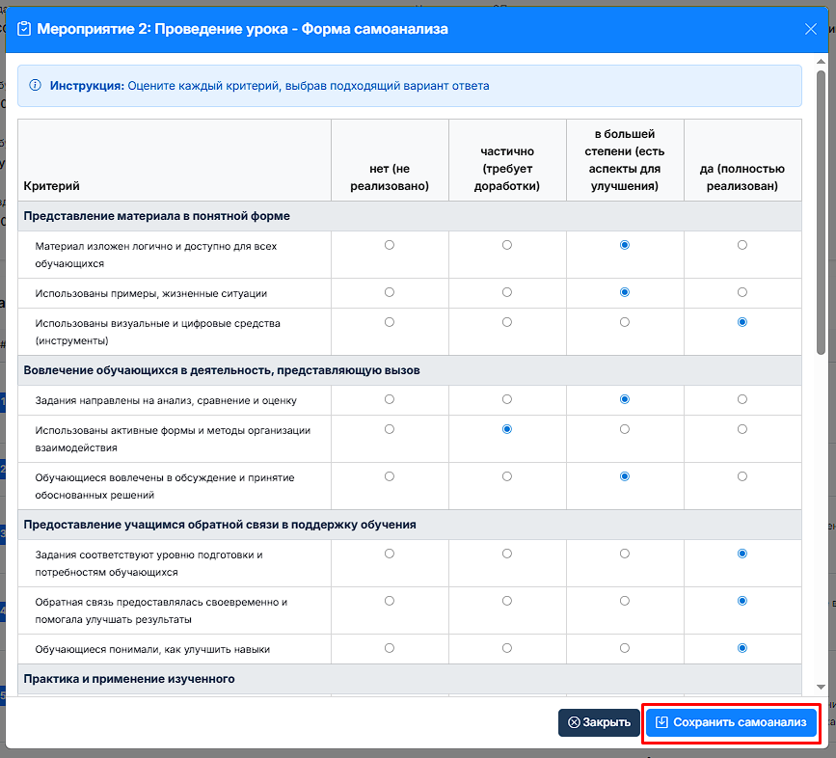Select 'в большей степени' for Обучающиеся понимали

point(624,648)
